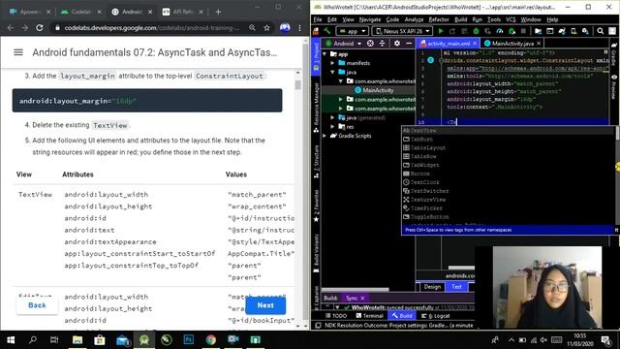Open the TODO tool window

tap(336, 316)
